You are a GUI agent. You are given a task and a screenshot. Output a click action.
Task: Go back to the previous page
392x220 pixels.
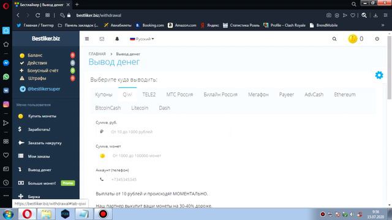(18, 15)
